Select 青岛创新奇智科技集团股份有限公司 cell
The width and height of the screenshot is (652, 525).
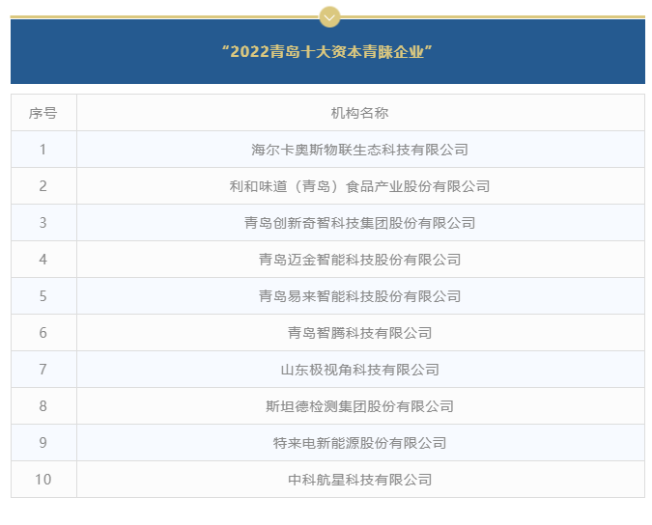(x=360, y=223)
